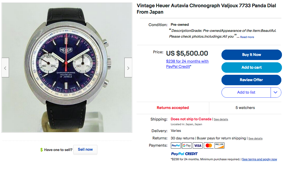This screenshot has height=171, width=286.
Task: Select the Discover card icon
Action: [x=219, y=145]
